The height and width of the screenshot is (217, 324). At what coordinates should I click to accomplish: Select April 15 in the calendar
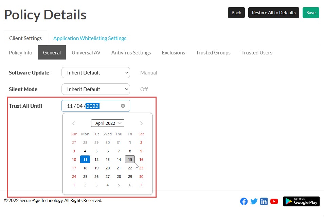130,159
